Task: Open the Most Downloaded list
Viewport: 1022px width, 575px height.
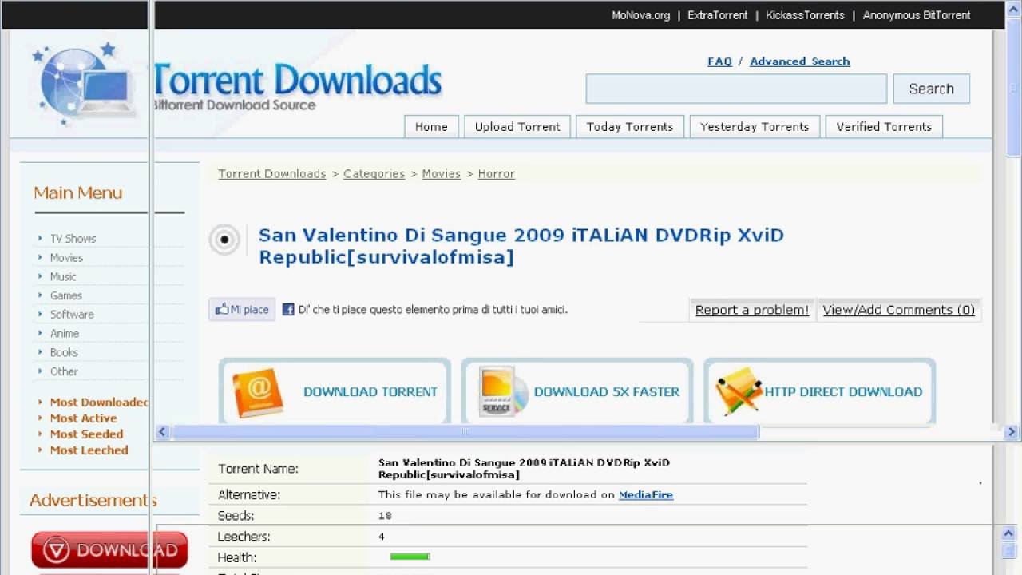Action: (99, 402)
